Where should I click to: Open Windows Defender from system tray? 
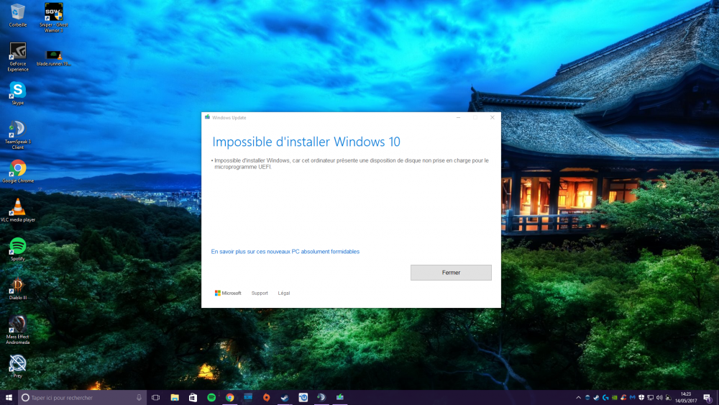coord(641,398)
